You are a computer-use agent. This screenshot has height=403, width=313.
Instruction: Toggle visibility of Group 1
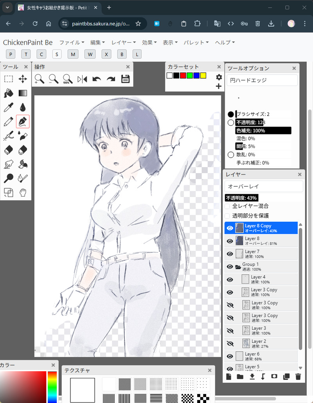(x=230, y=267)
